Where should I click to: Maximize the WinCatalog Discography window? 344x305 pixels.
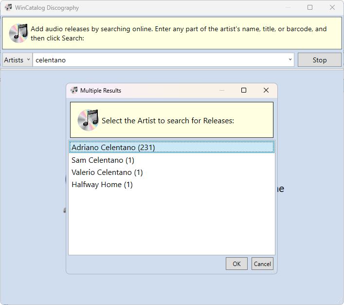click(x=310, y=8)
